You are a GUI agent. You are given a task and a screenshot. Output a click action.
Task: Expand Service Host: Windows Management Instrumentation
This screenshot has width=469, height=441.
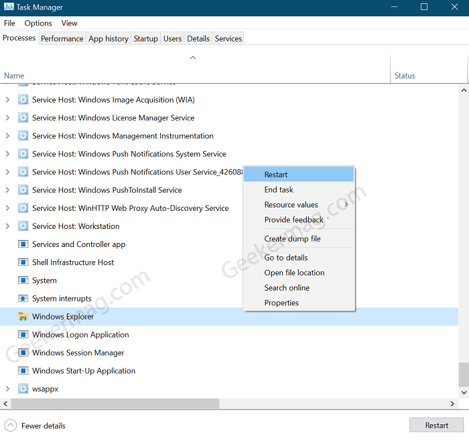7,136
